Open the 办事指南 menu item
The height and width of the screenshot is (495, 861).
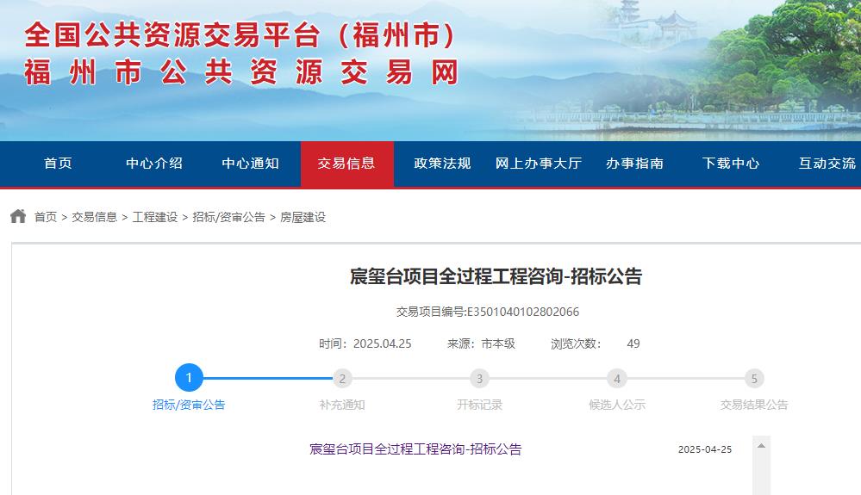[635, 164]
